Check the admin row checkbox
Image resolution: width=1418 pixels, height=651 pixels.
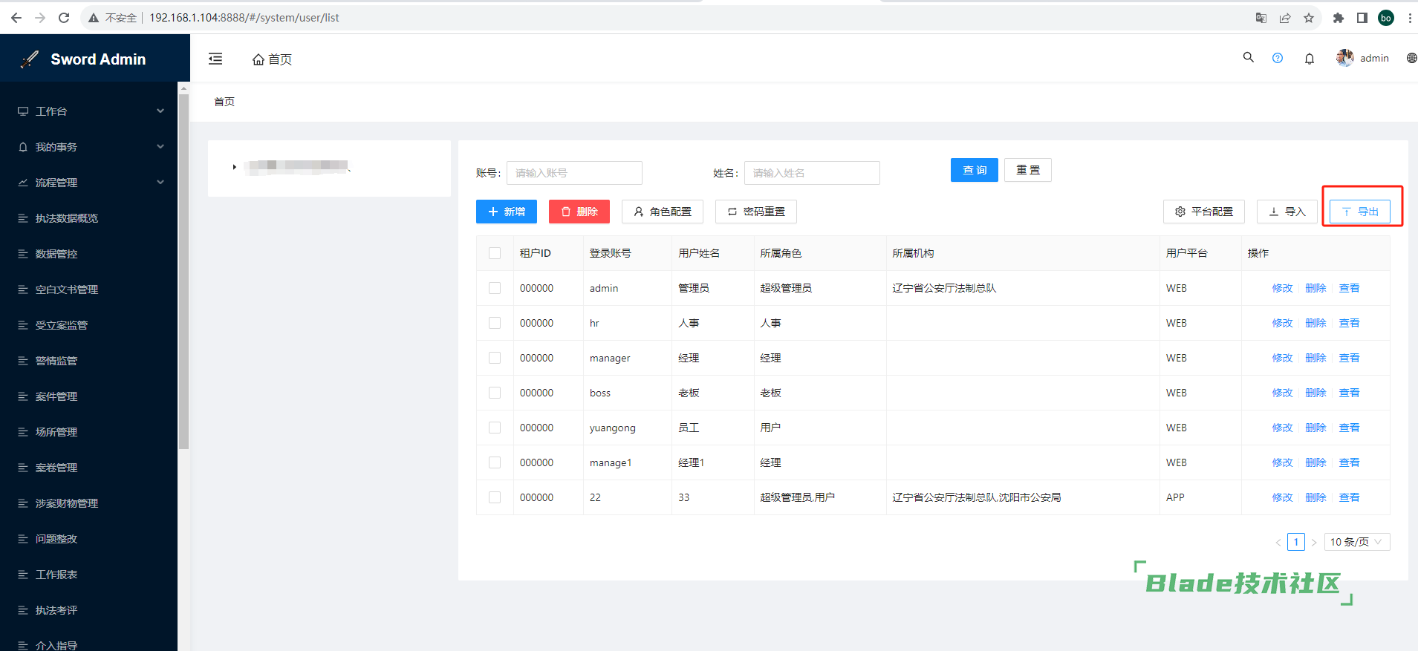(495, 288)
